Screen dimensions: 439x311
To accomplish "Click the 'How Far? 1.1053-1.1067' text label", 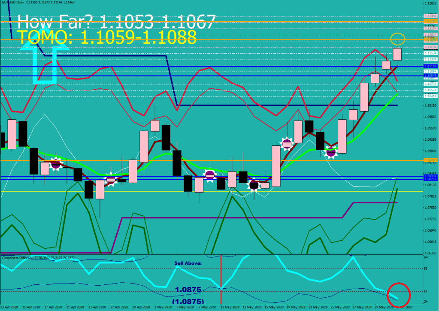I will (x=116, y=21).
